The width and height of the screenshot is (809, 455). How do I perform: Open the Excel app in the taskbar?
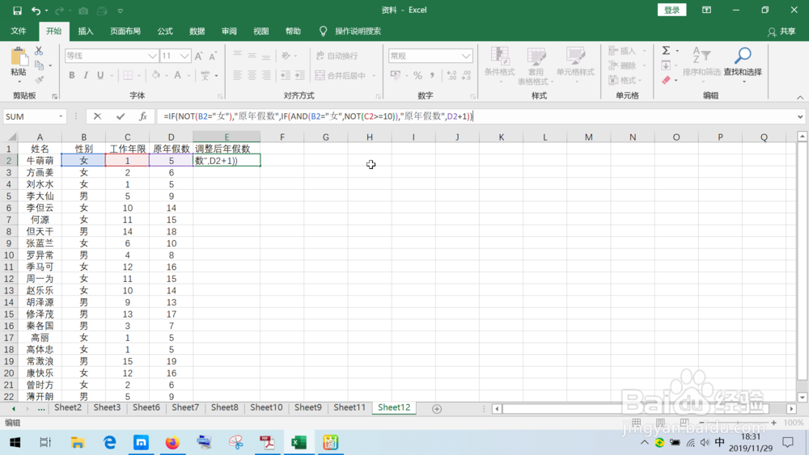point(299,442)
